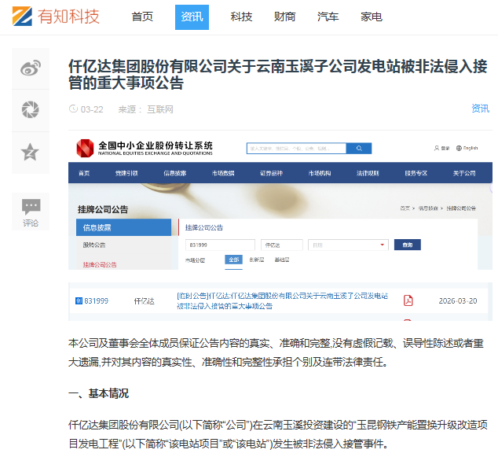The height and width of the screenshot is (468, 498).
Task: Click the article headline title
Action: 278,75
